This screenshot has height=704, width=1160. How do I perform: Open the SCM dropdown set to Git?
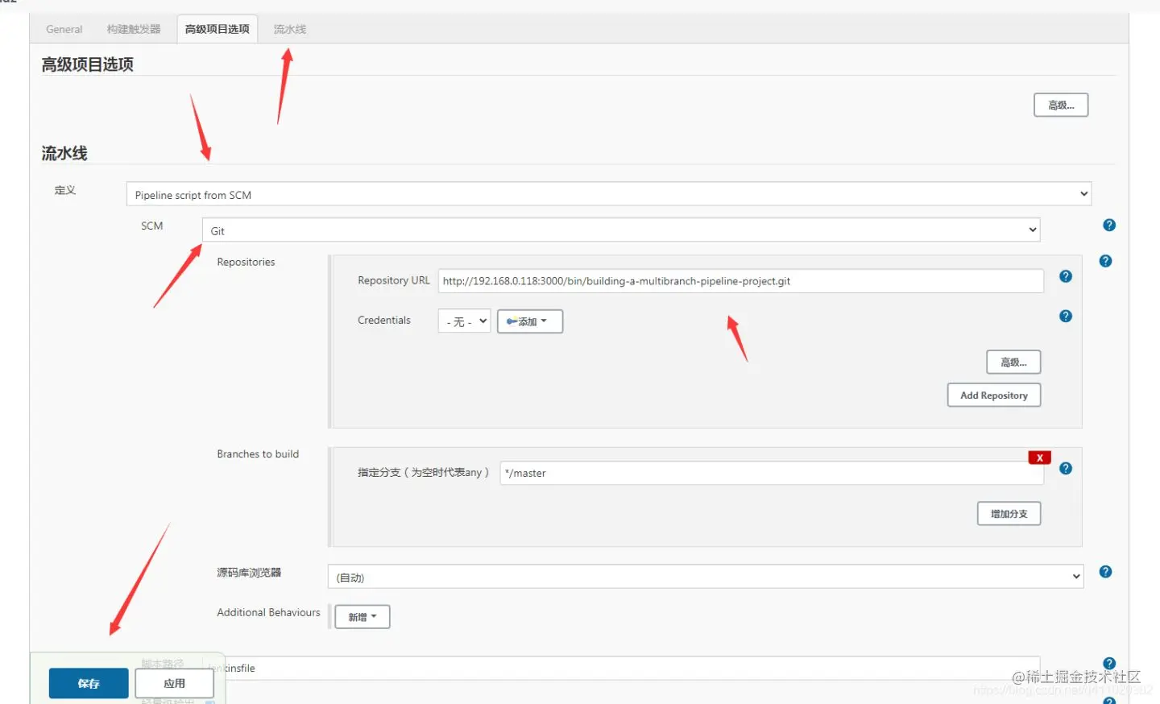(x=621, y=230)
